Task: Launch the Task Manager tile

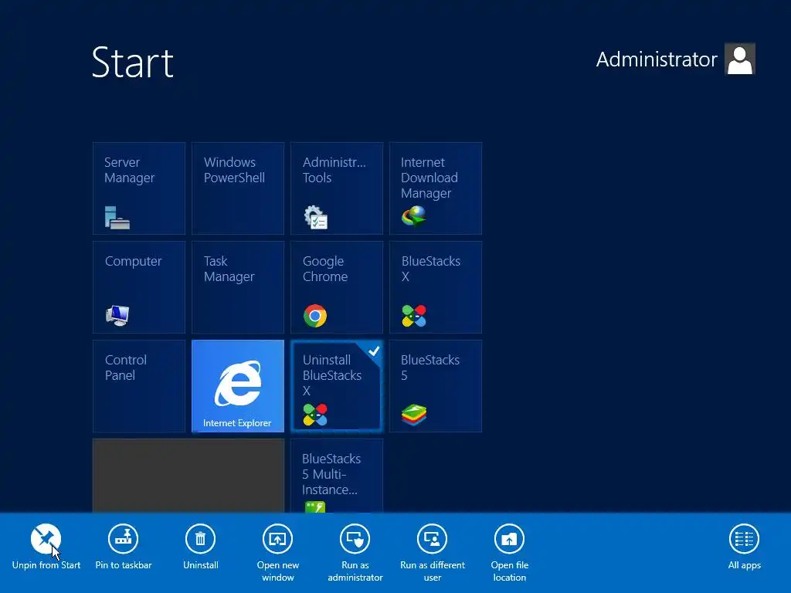Action: pos(238,287)
